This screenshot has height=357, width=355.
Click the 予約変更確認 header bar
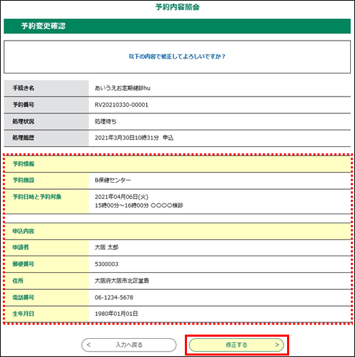click(177, 26)
